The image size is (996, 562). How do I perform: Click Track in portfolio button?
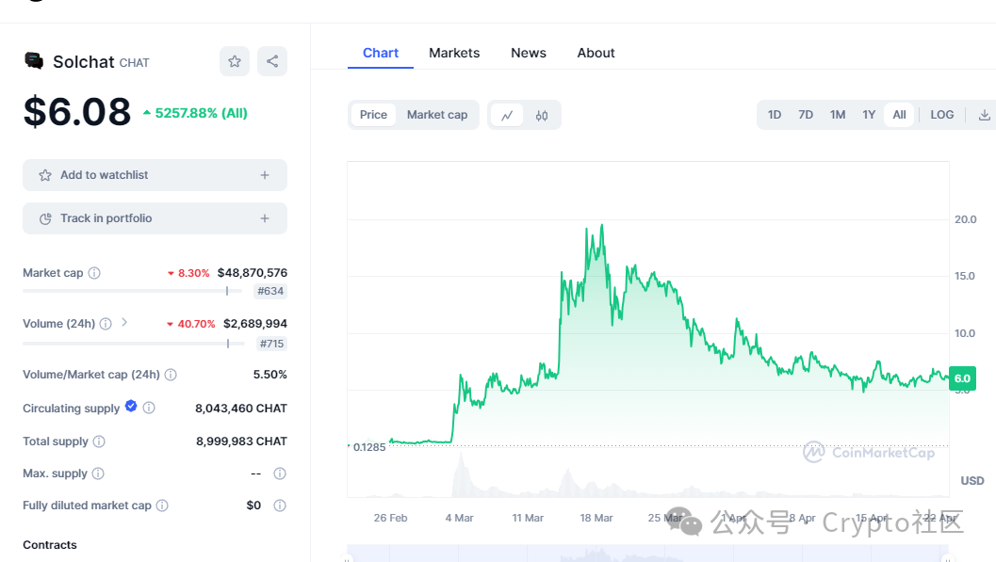[155, 218]
